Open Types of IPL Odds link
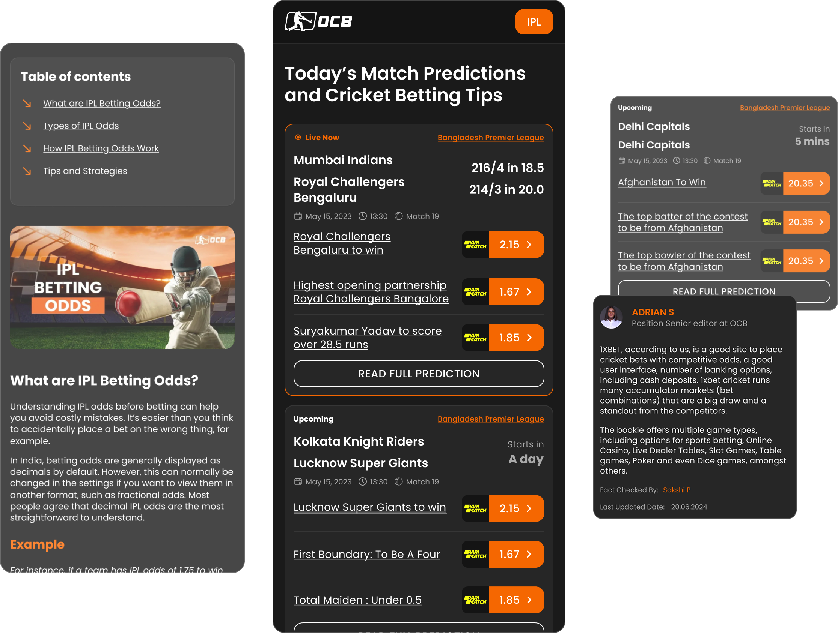This screenshot has height=633, width=838. [81, 126]
